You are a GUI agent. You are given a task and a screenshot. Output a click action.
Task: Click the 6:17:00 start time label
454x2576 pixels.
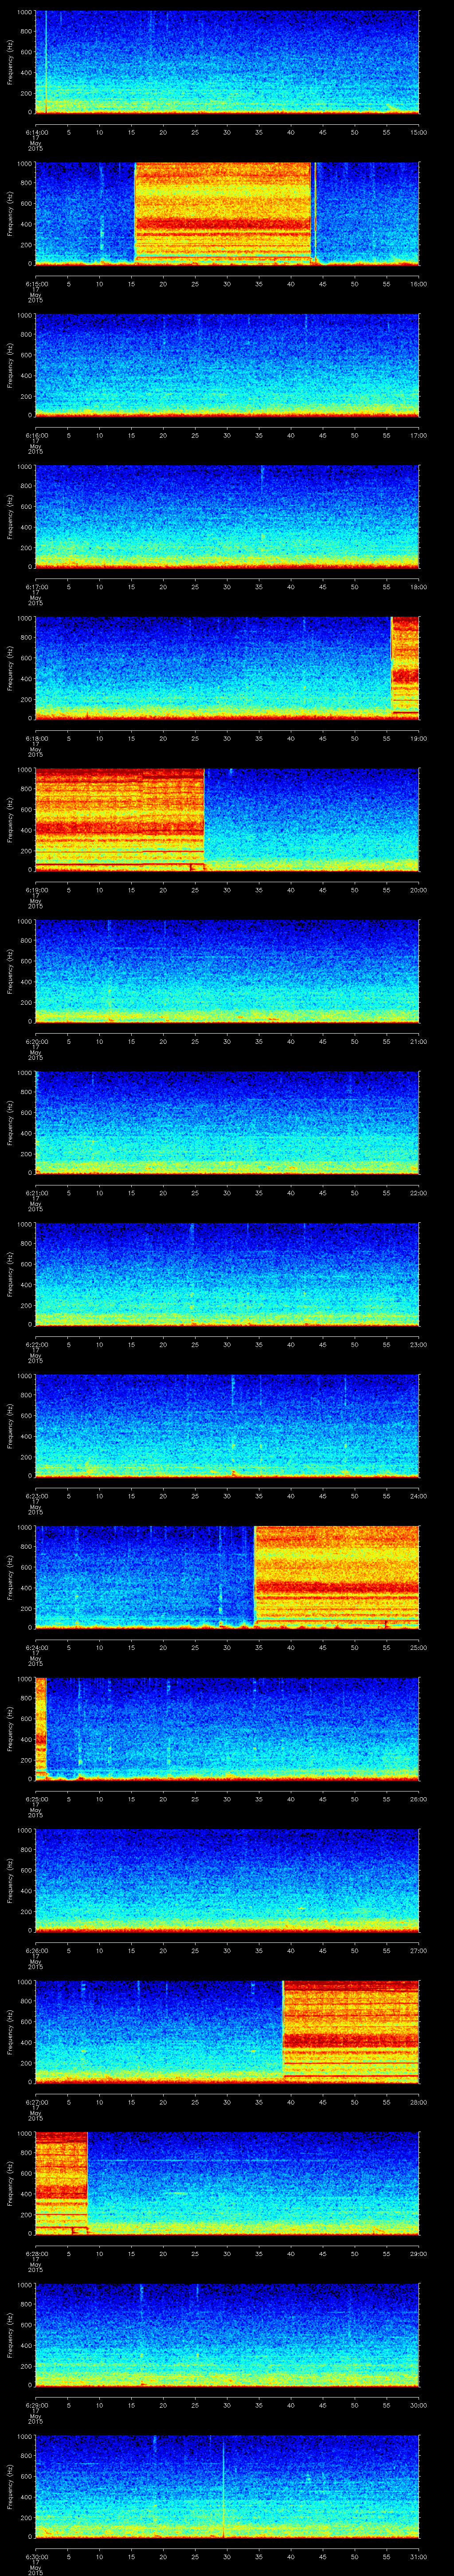click(x=36, y=586)
